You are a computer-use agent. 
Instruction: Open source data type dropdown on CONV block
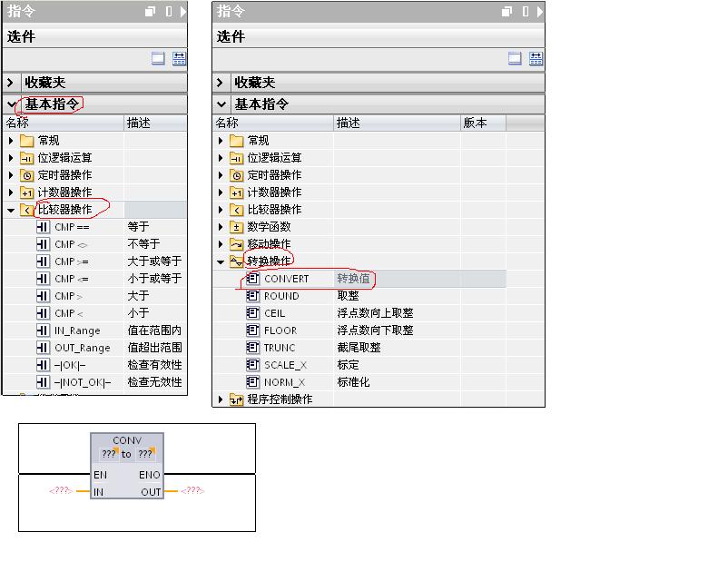(x=110, y=454)
